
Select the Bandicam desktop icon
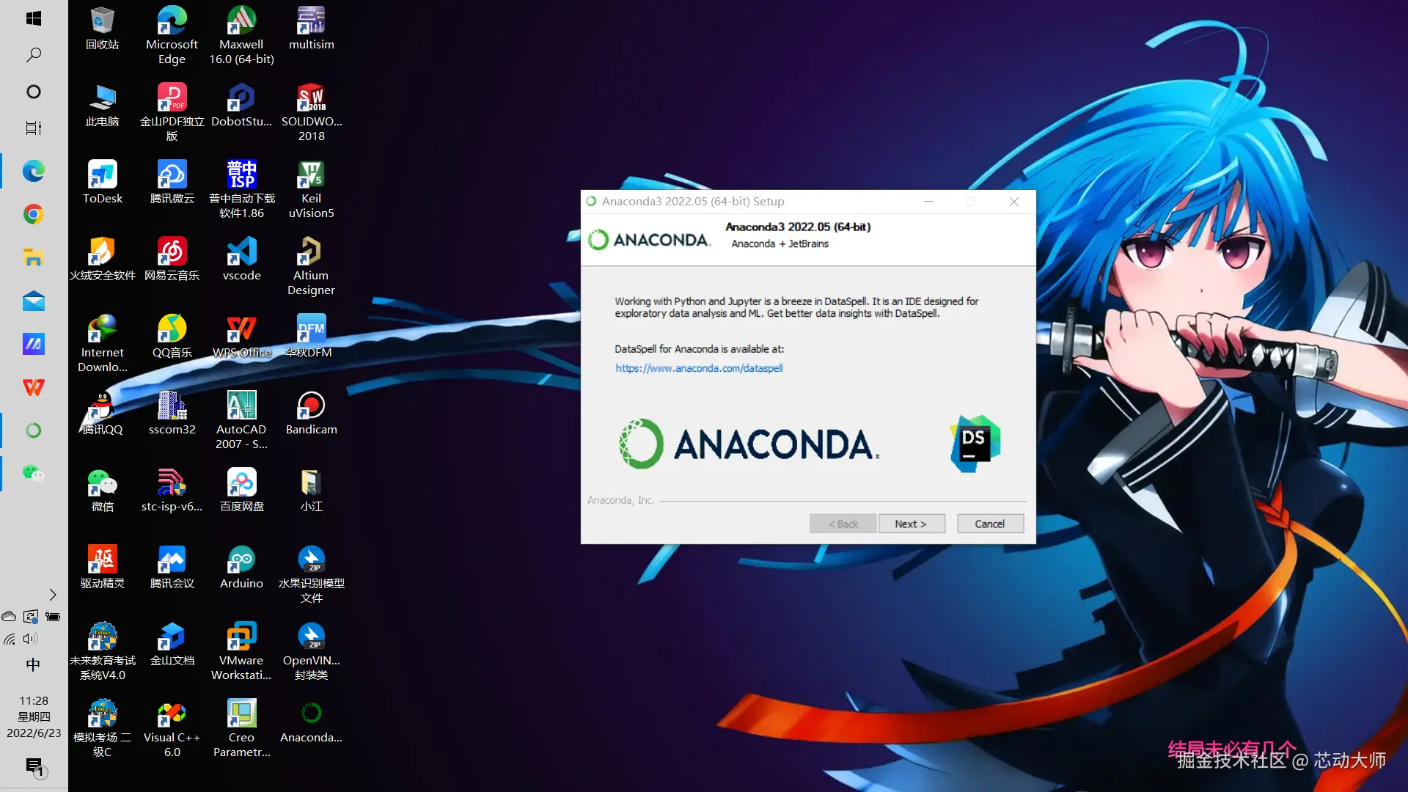click(x=311, y=414)
